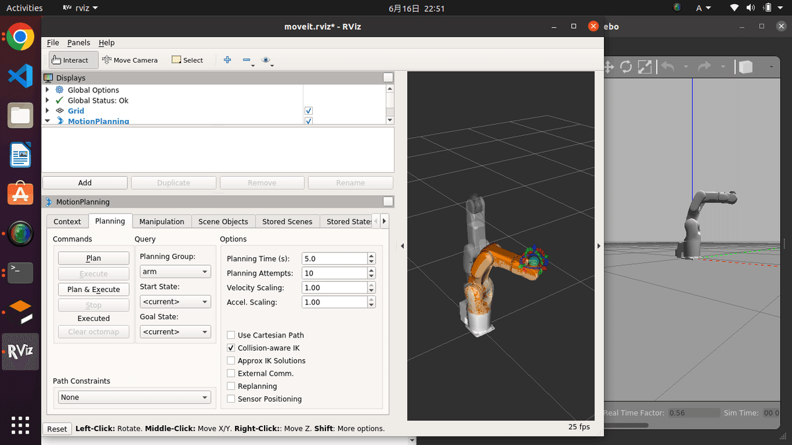Click the Gazebo icon in dock
Image resolution: width=792 pixels, height=445 pixels.
tap(20, 311)
